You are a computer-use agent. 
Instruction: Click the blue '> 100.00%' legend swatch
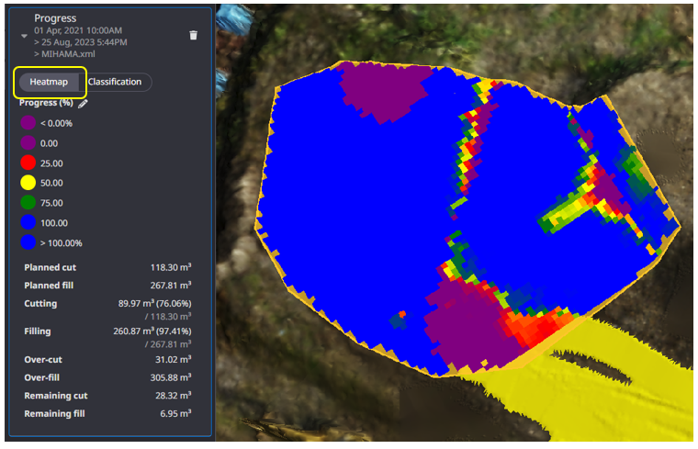[28, 243]
